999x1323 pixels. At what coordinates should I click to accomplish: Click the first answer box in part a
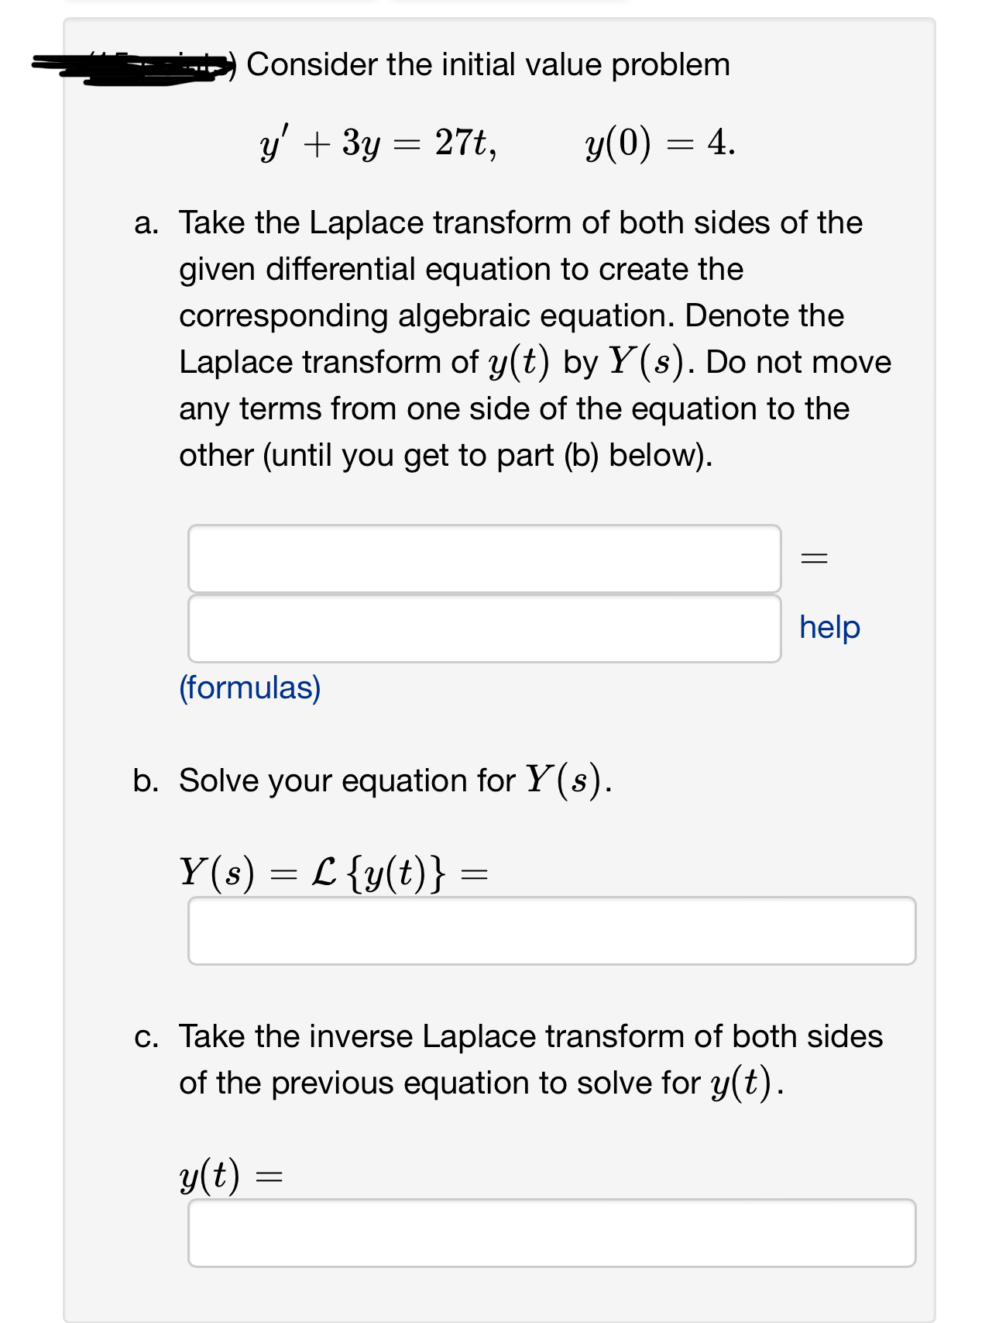tap(486, 559)
